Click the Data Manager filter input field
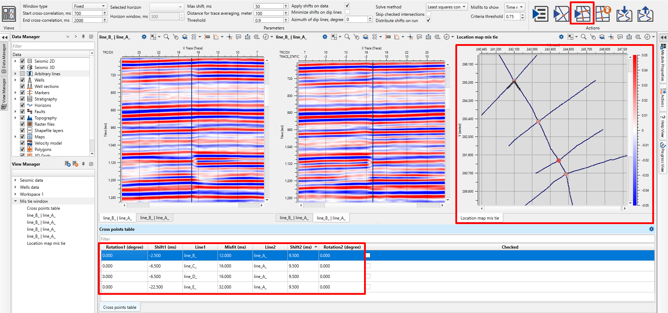Image resolution: width=668 pixels, height=313 pixels. [x=53, y=46]
